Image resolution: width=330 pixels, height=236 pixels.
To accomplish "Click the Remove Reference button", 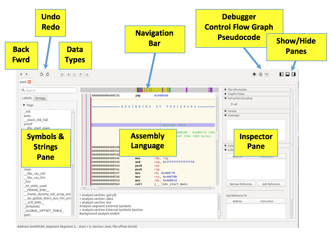I will [x=241, y=184].
